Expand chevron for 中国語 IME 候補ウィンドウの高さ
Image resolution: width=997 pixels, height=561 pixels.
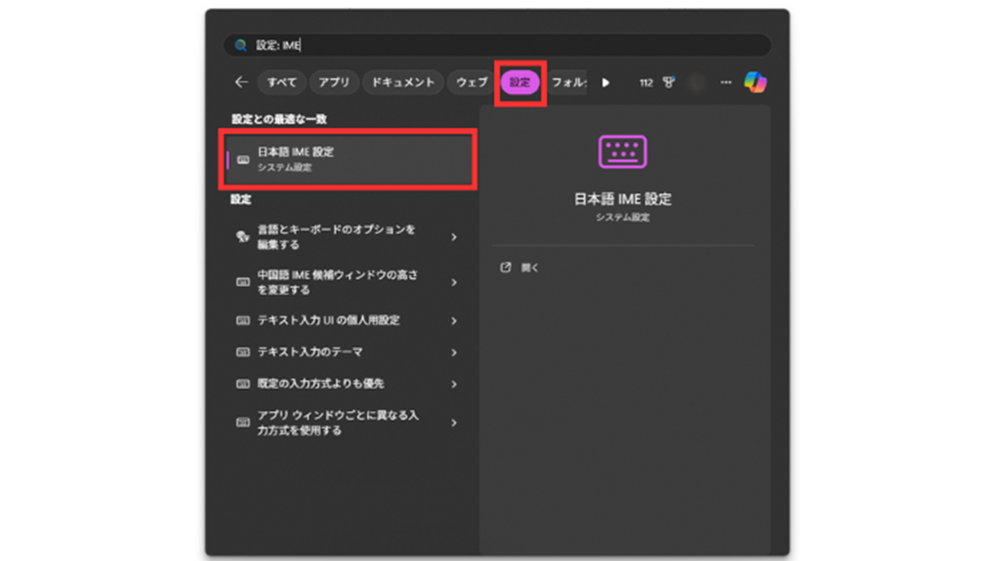click(x=454, y=282)
